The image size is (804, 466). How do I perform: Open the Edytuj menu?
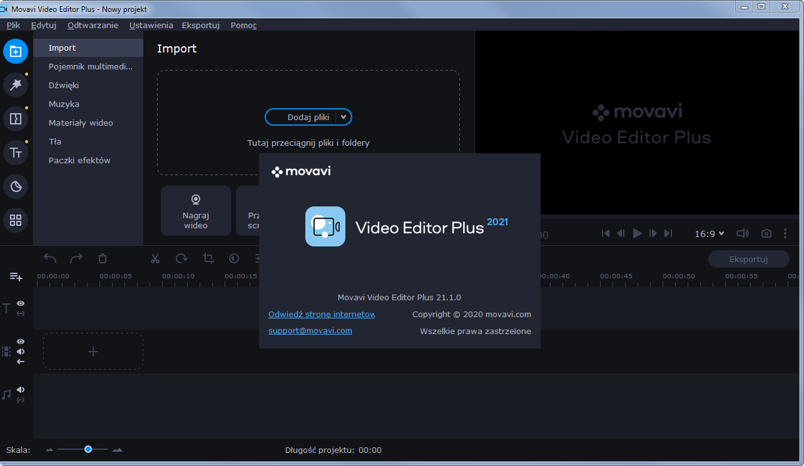44,25
